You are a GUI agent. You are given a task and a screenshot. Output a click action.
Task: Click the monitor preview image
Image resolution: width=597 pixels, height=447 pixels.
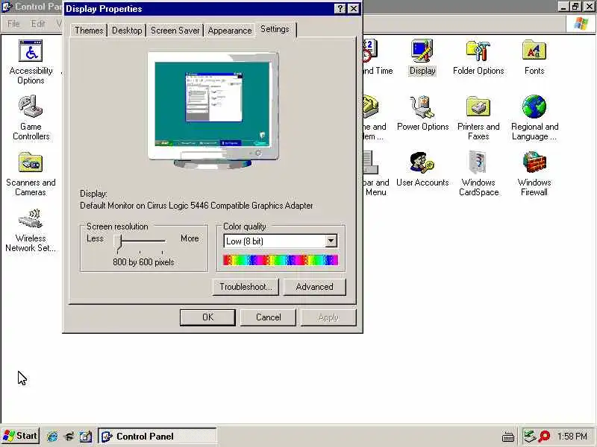pyautogui.click(x=213, y=110)
